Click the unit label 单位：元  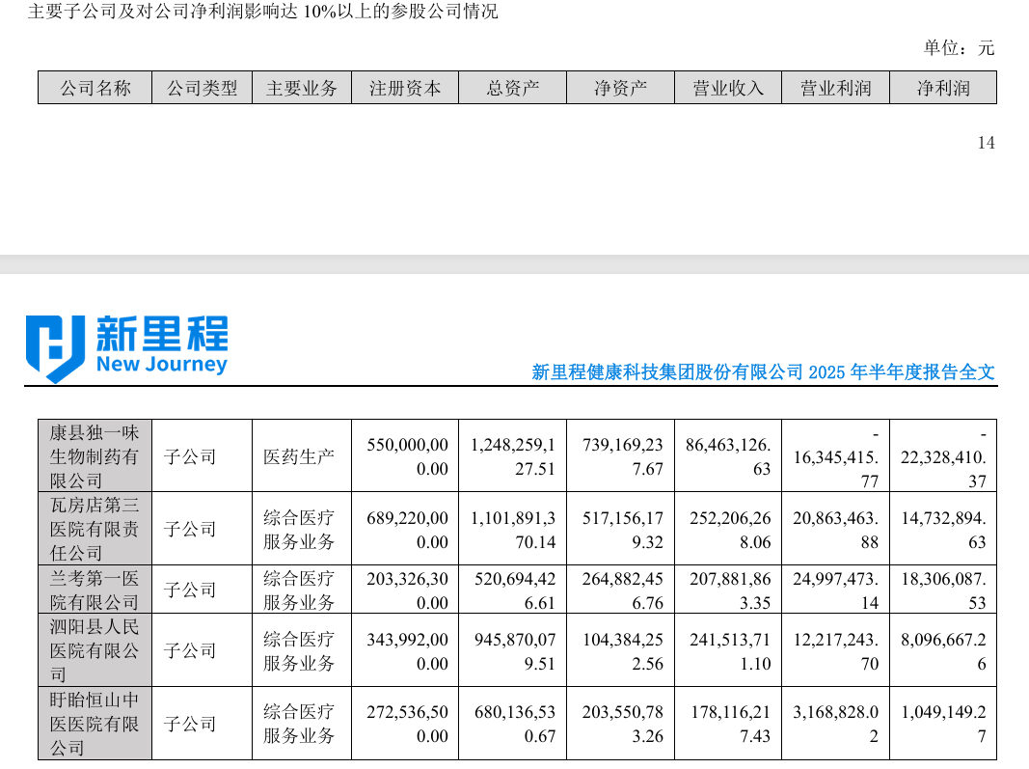(959, 48)
